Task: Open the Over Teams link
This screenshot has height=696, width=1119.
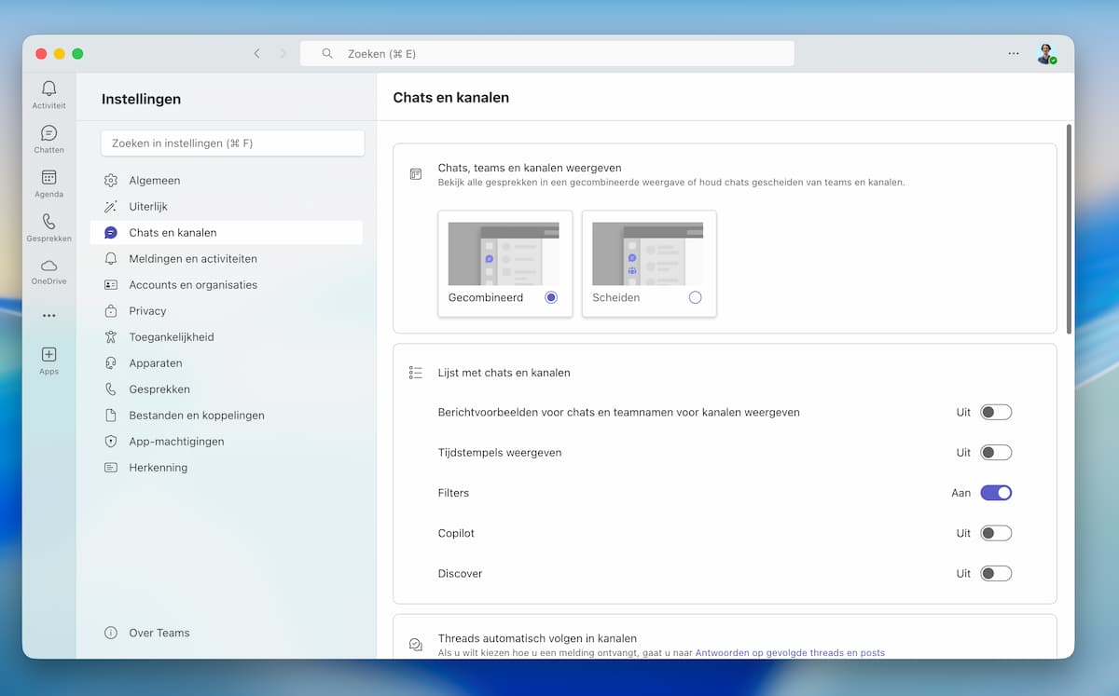Action: pos(159,633)
